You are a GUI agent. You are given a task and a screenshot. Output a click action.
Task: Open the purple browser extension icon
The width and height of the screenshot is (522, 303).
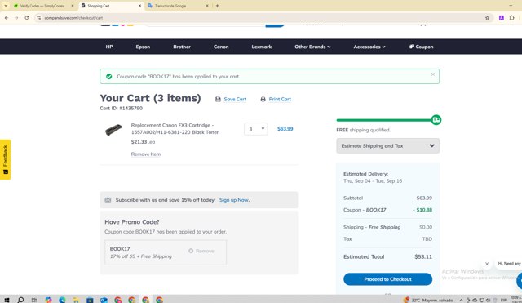click(x=502, y=18)
